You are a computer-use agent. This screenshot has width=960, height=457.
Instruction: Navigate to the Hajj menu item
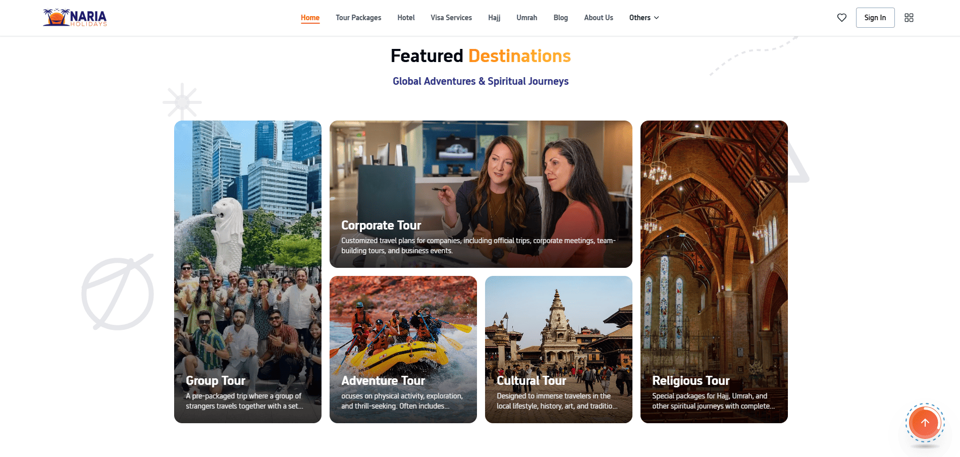click(494, 18)
